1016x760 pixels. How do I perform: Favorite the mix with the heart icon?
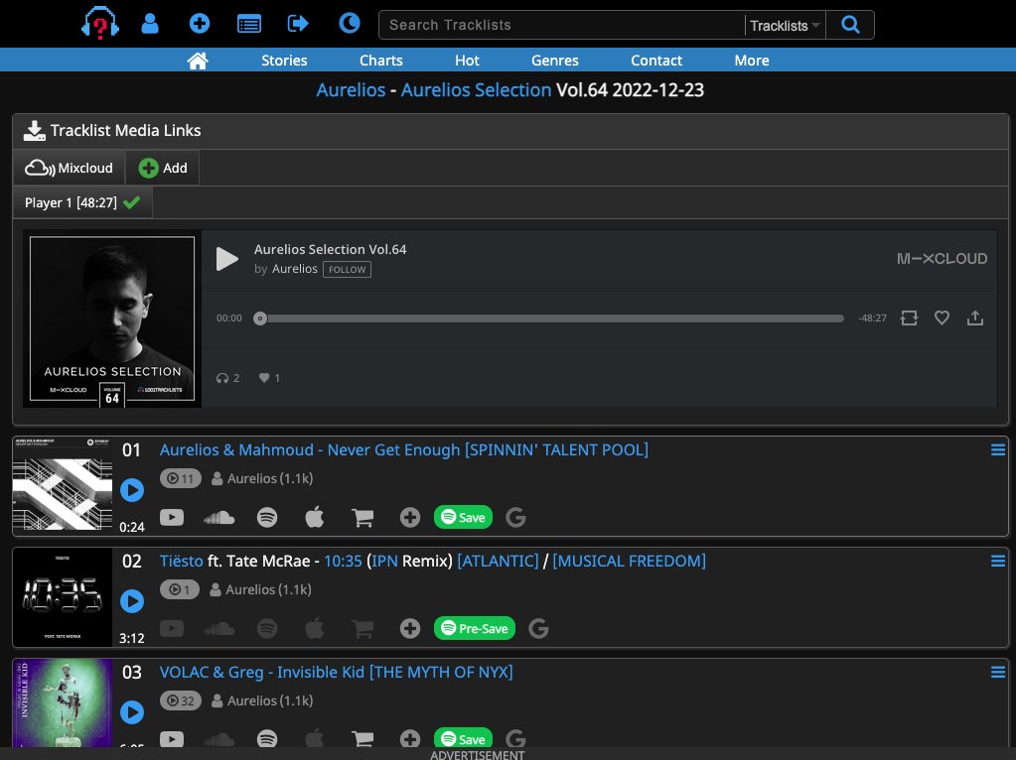point(942,317)
